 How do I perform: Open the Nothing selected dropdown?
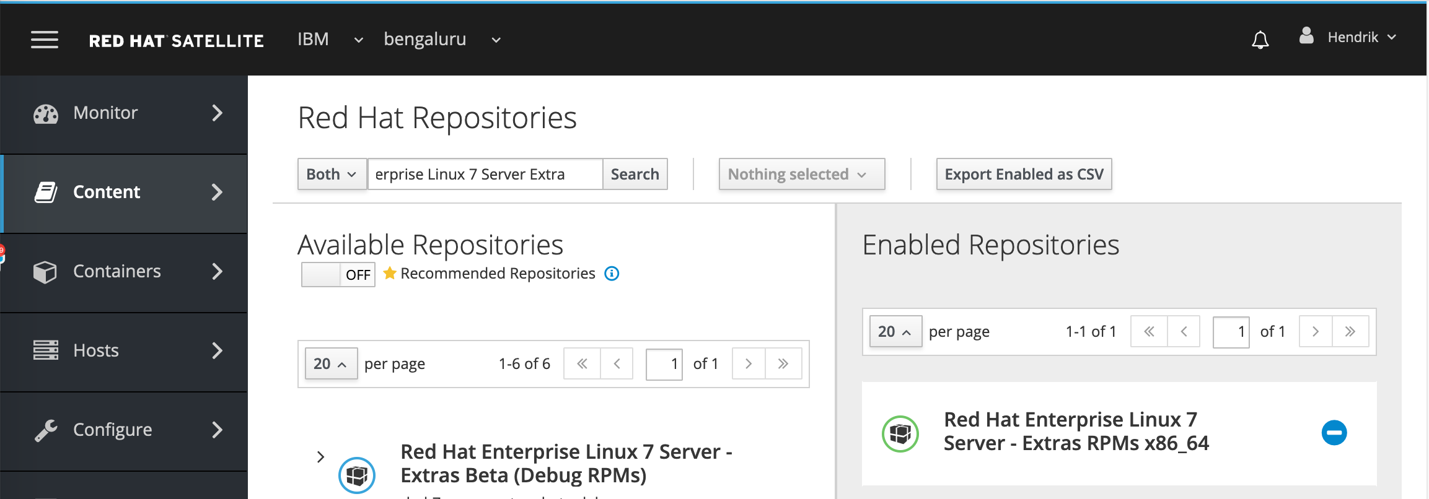(x=802, y=174)
